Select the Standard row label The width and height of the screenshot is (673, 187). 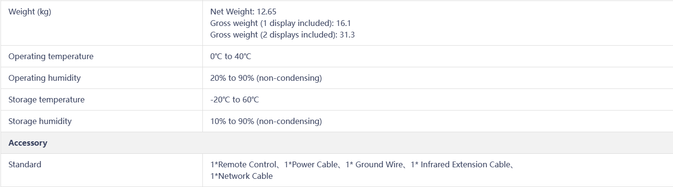(x=25, y=164)
